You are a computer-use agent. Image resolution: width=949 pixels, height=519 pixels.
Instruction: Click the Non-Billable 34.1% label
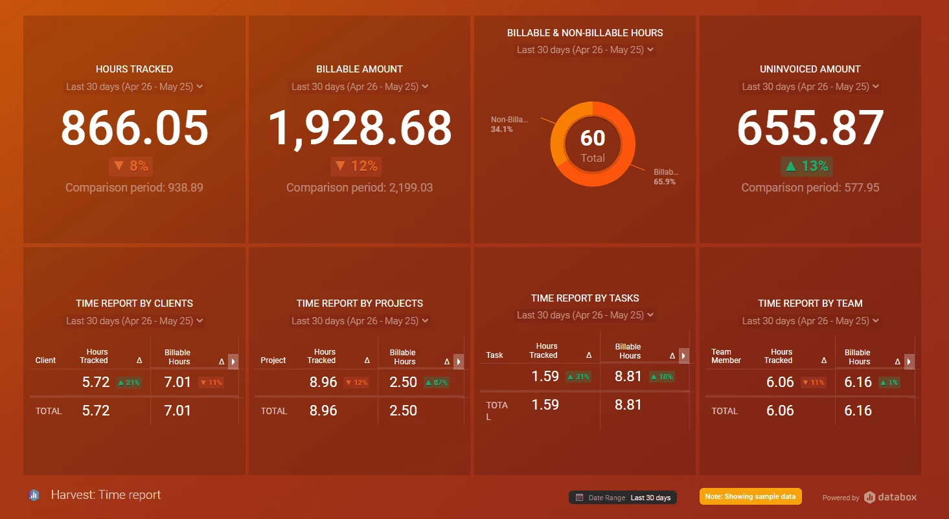coord(510,124)
